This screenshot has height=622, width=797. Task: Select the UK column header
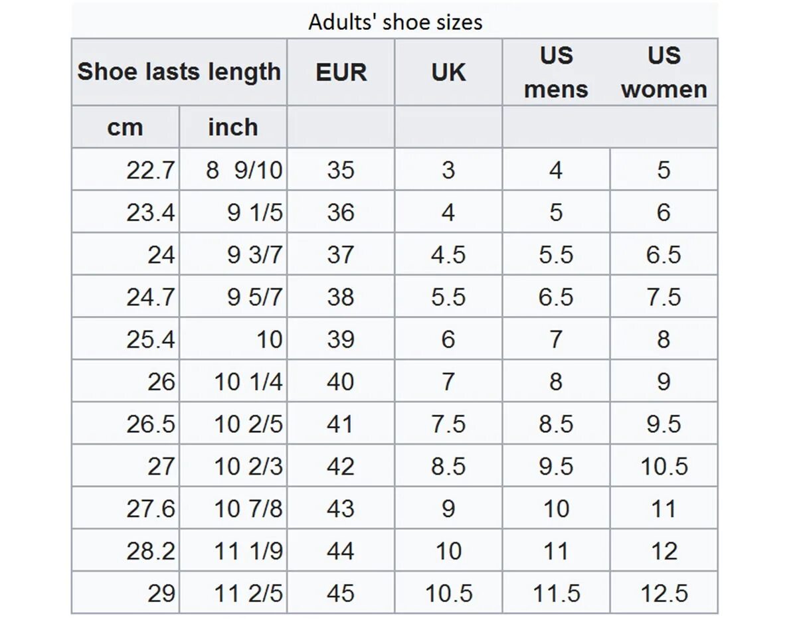pyautogui.click(x=448, y=72)
